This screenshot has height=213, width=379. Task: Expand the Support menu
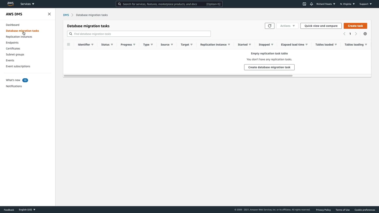[x=365, y=4]
